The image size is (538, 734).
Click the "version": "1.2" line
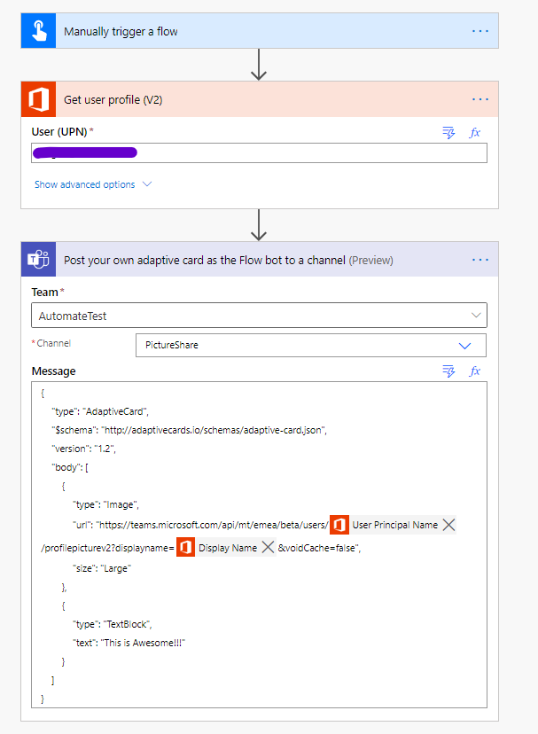click(83, 449)
